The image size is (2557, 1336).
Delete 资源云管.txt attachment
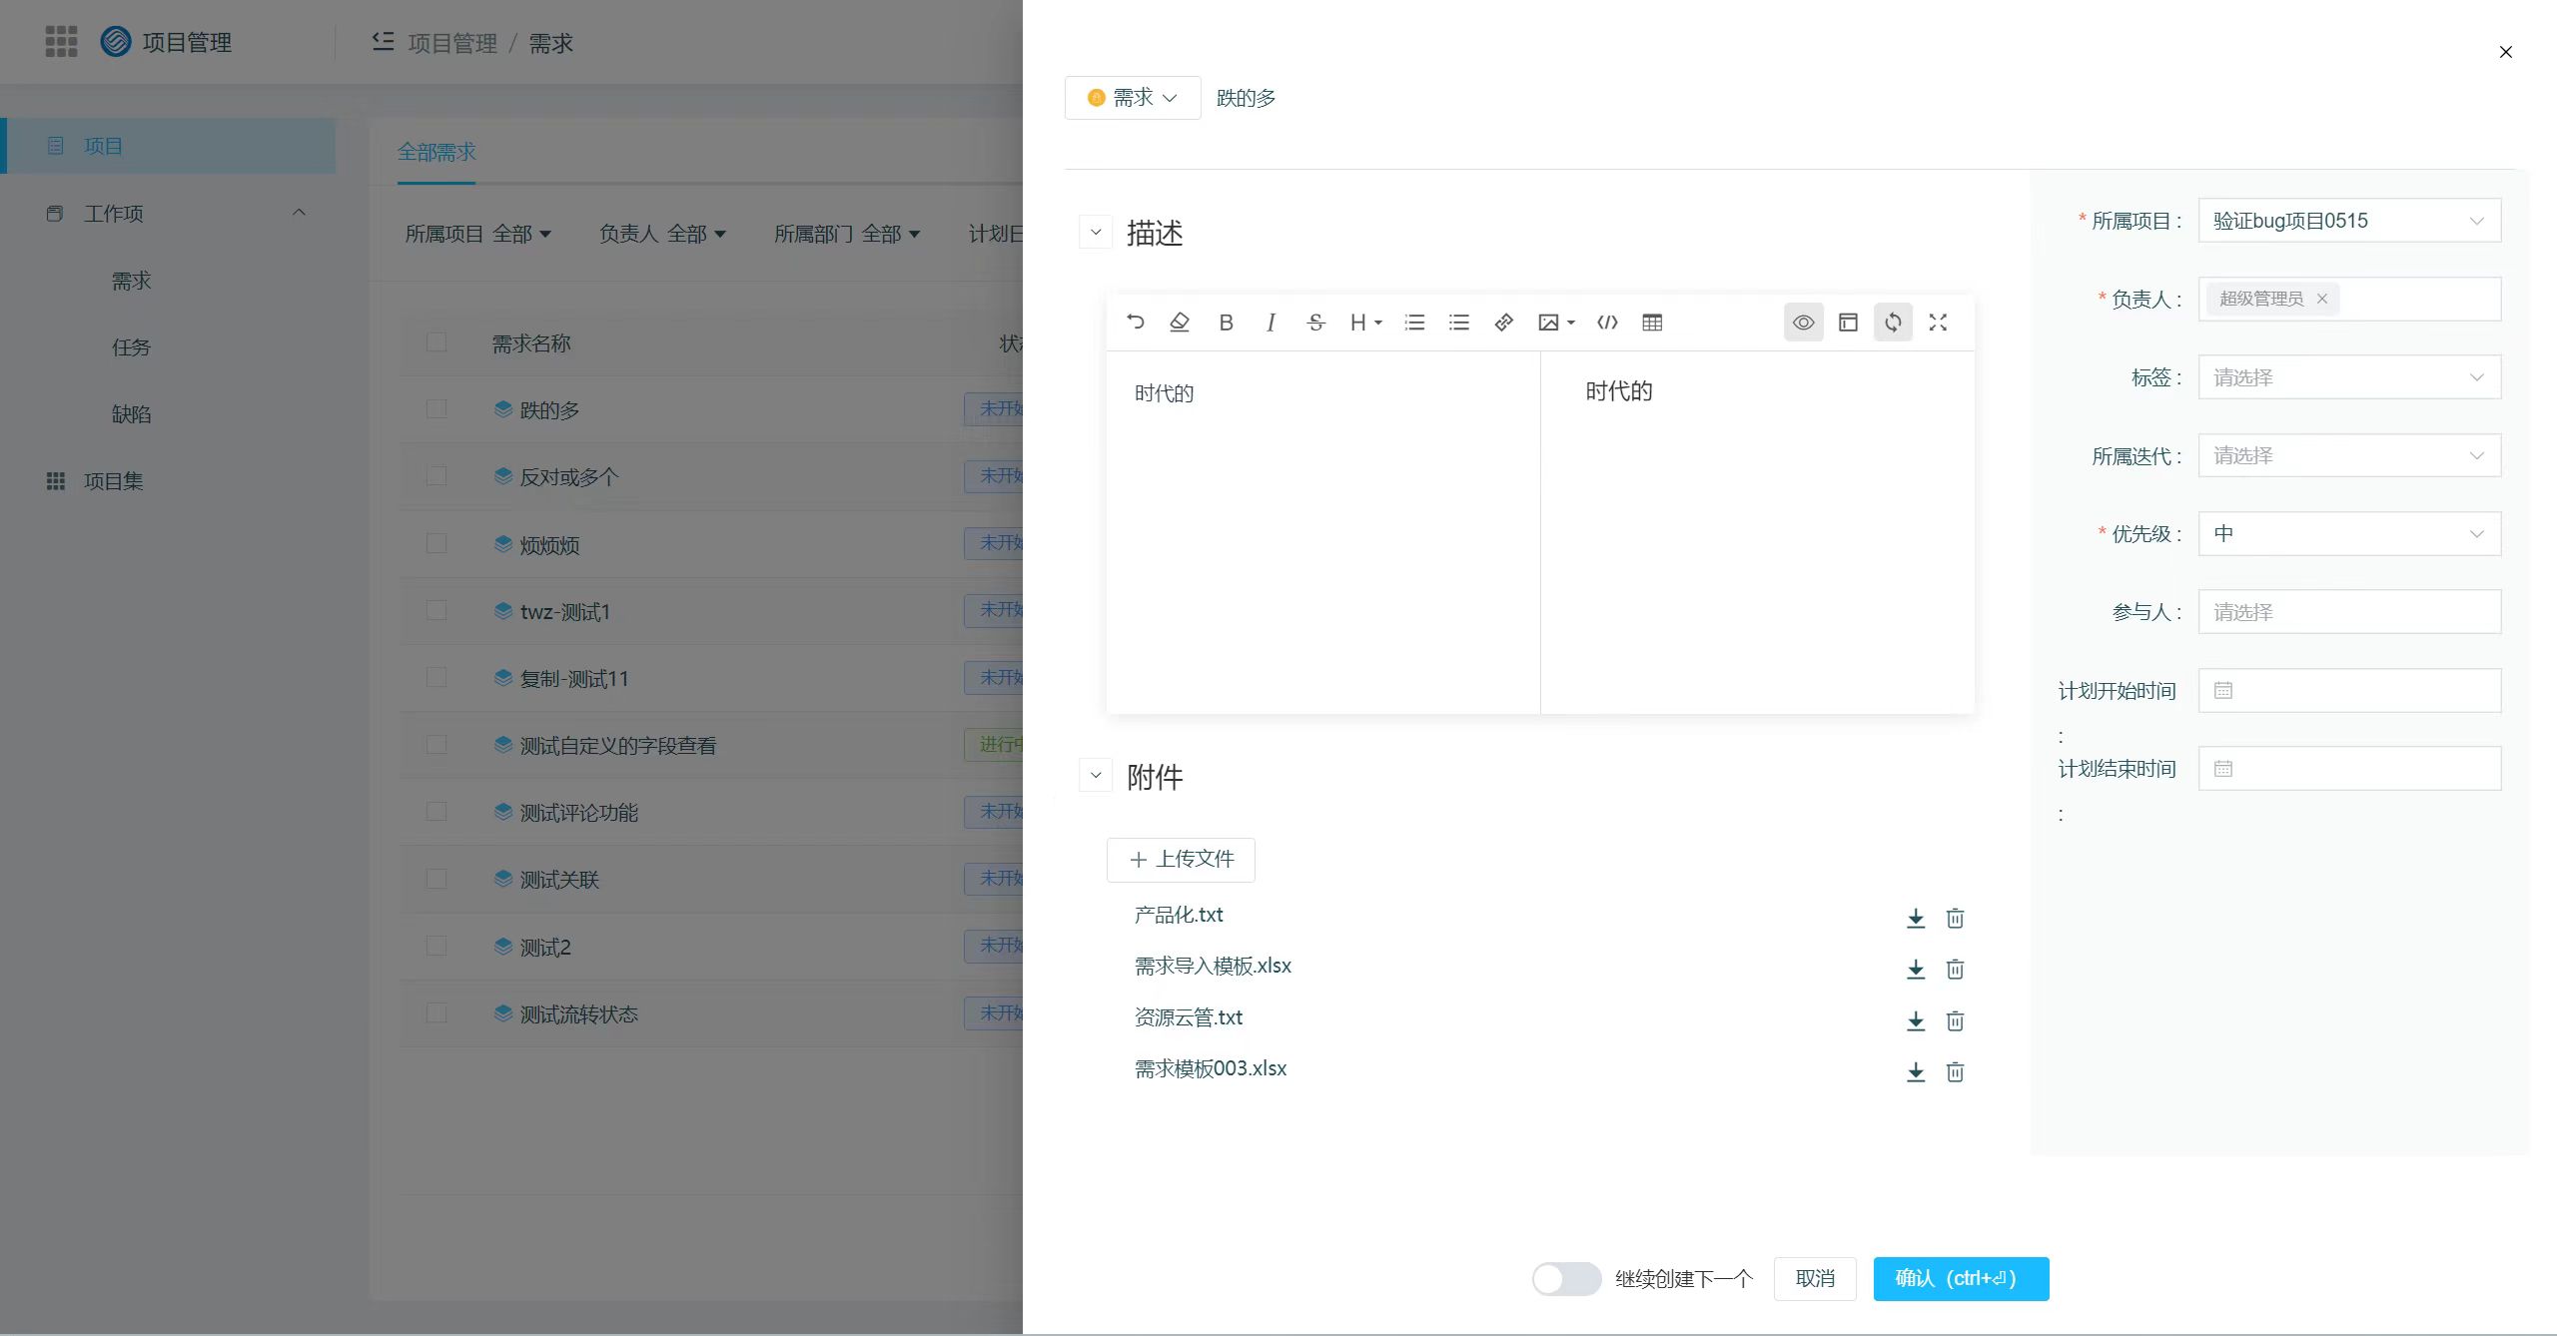[1955, 1020]
